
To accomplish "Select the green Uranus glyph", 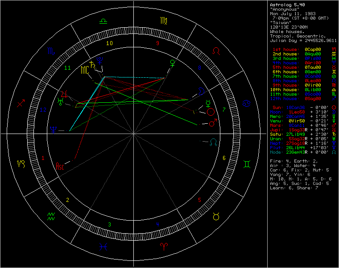I will tap(60, 102).
